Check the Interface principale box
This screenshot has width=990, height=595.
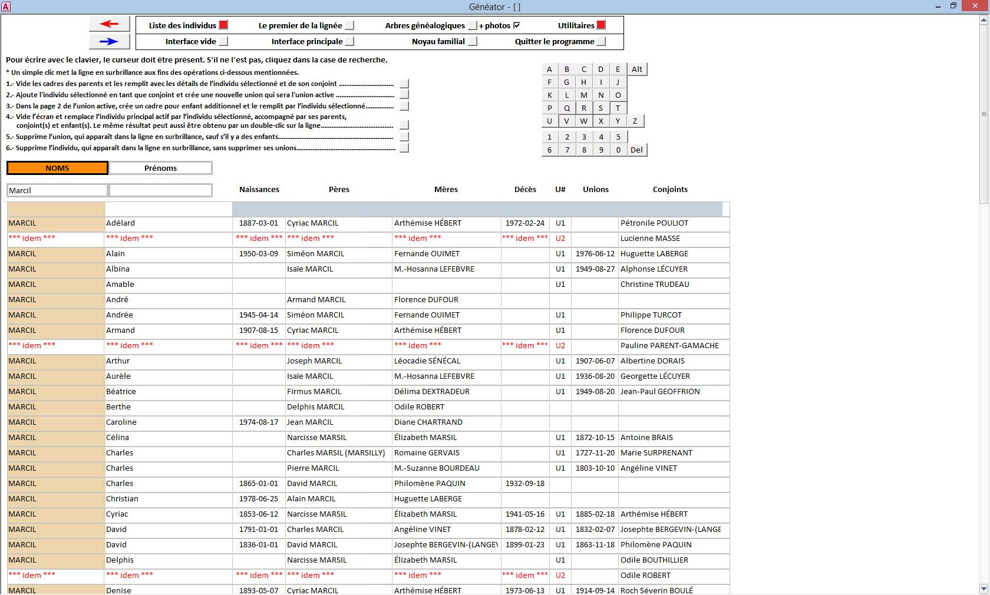pyautogui.click(x=349, y=41)
